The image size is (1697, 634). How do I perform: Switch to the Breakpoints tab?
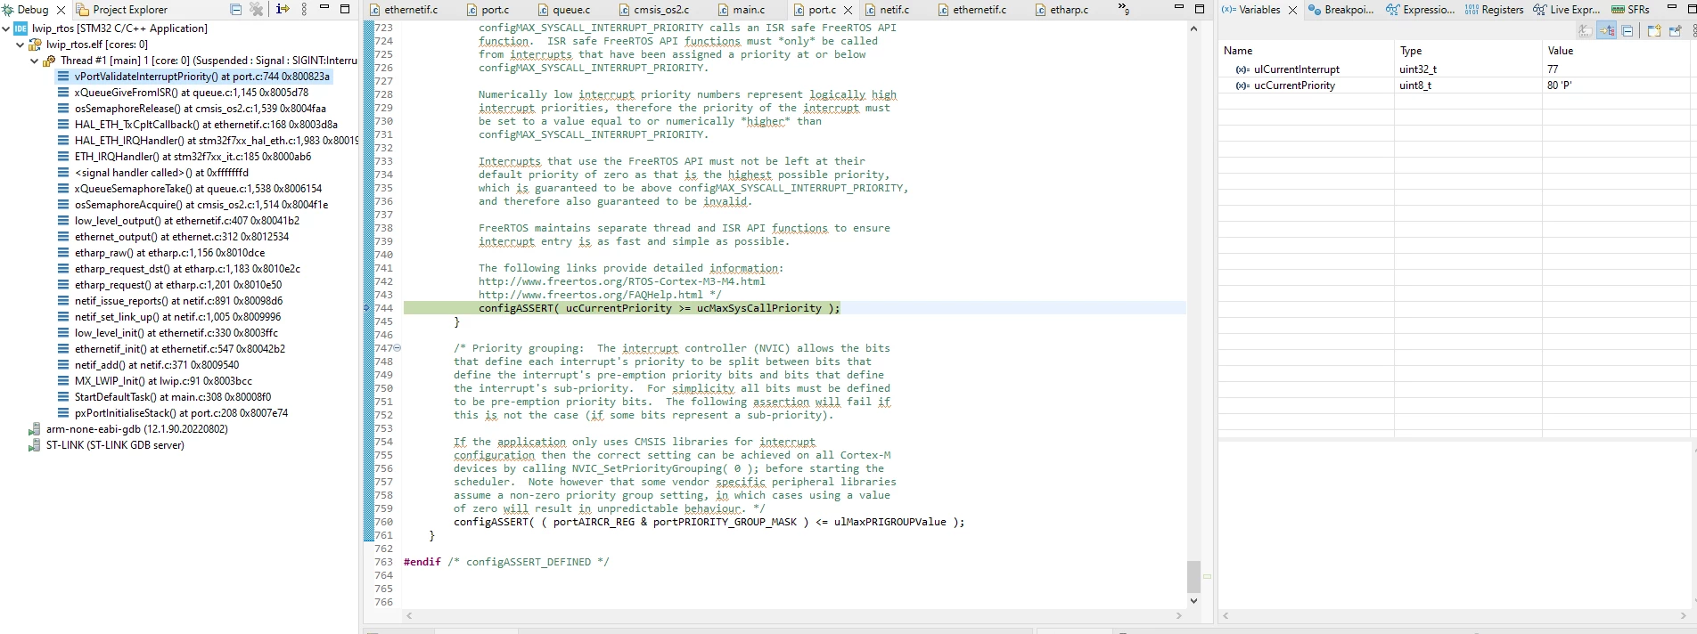[x=1341, y=10]
